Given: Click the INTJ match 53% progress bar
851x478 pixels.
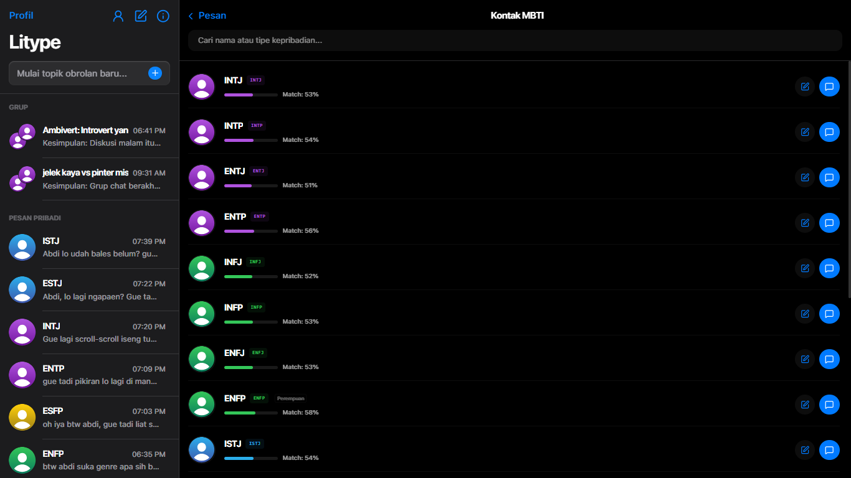Looking at the screenshot, I should tap(251, 95).
